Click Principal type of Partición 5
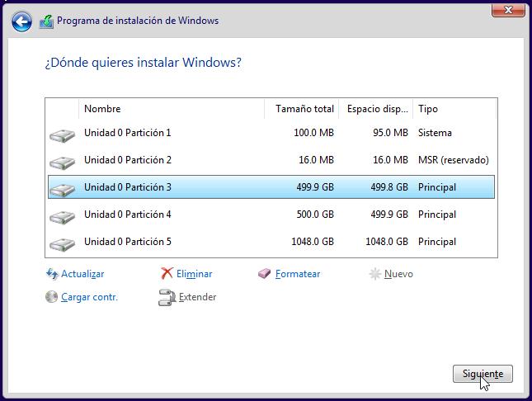The height and width of the screenshot is (401, 532). tap(437, 242)
